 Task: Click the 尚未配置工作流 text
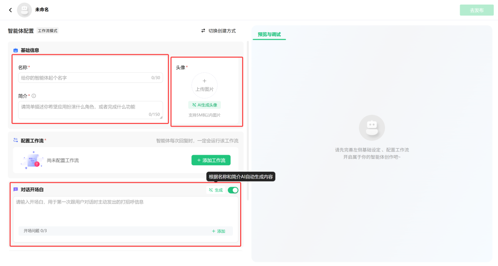coord(63,161)
